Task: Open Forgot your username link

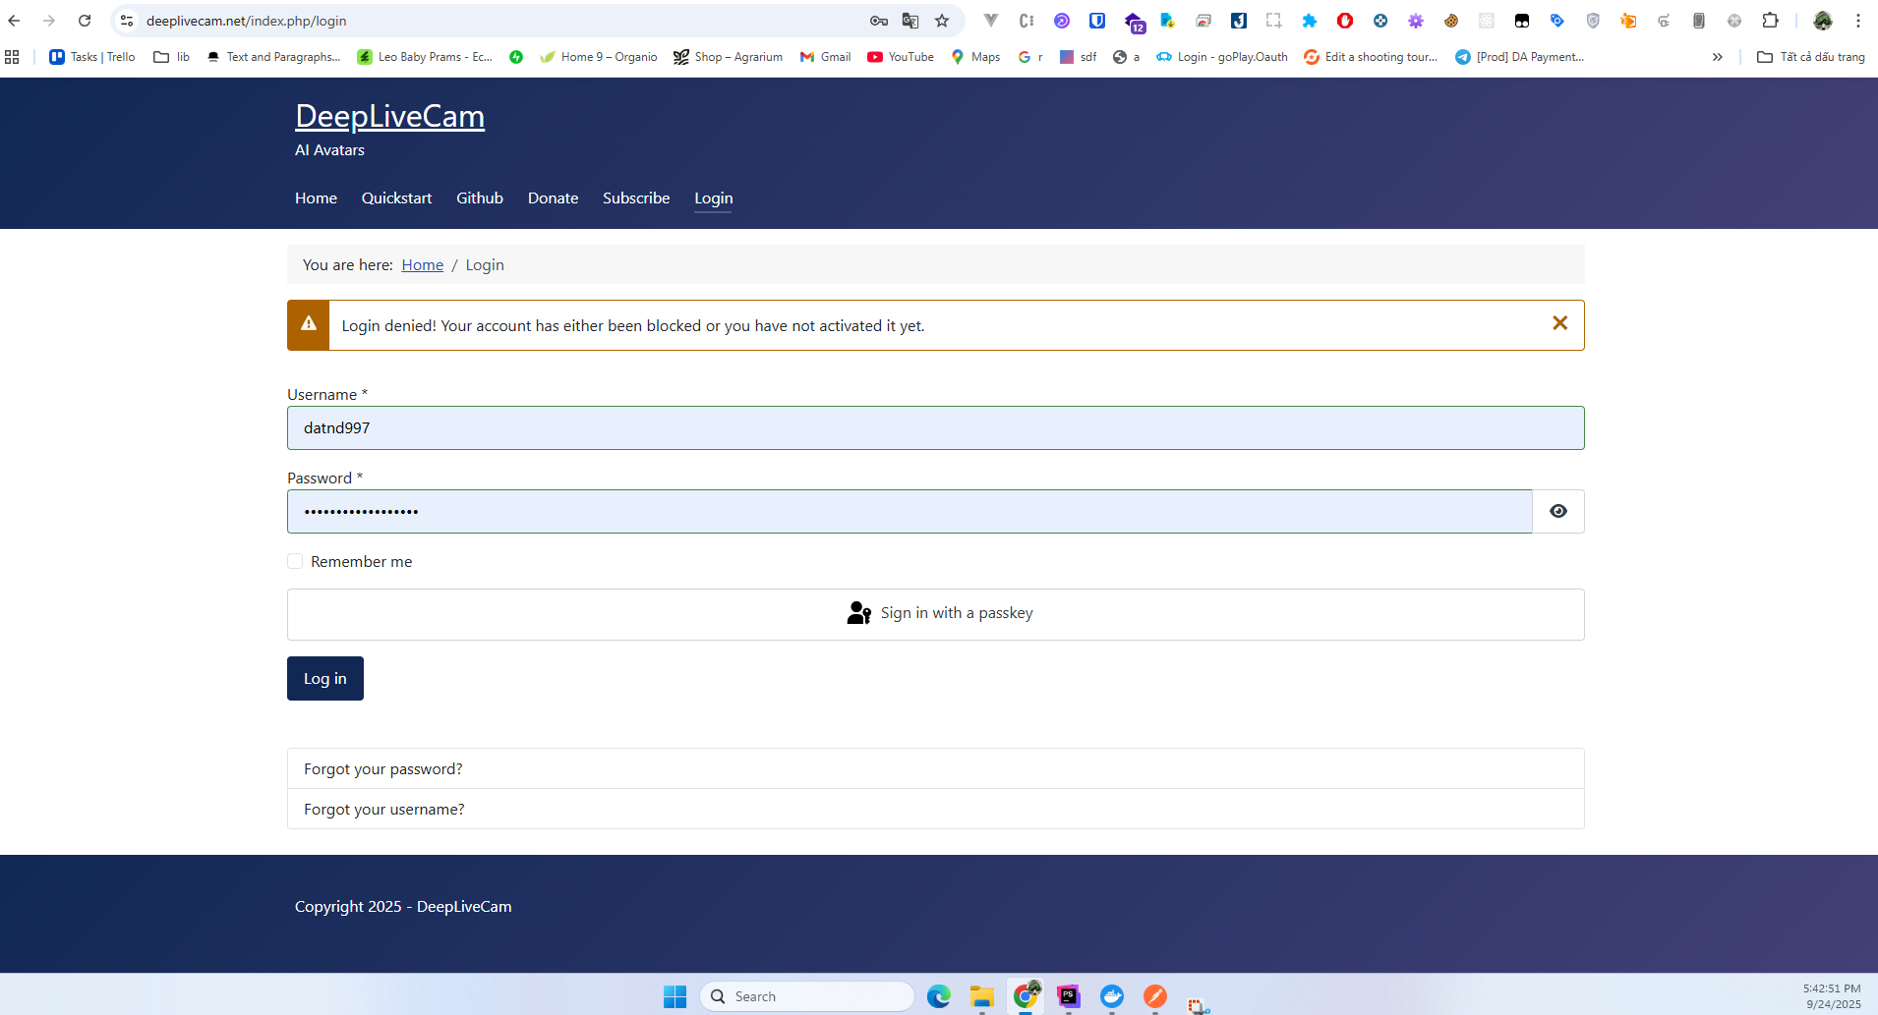Action: coord(383,809)
